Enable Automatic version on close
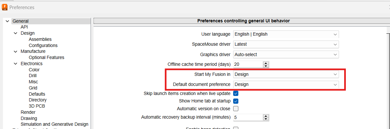This screenshot has height=129, width=390. pyautogui.click(x=236, y=109)
